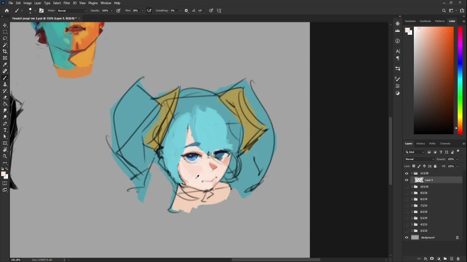Switch to the Channels tab
This screenshot has height=262, width=467.
coord(445,143)
